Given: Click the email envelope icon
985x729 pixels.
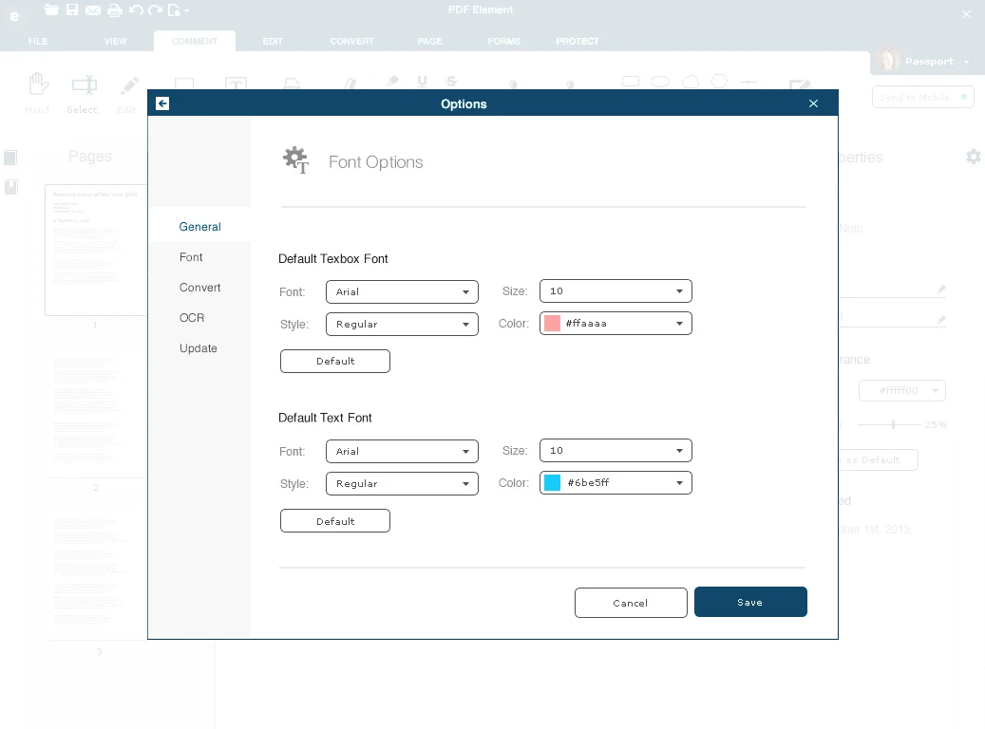Looking at the screenshot, I should click(93, 10).
